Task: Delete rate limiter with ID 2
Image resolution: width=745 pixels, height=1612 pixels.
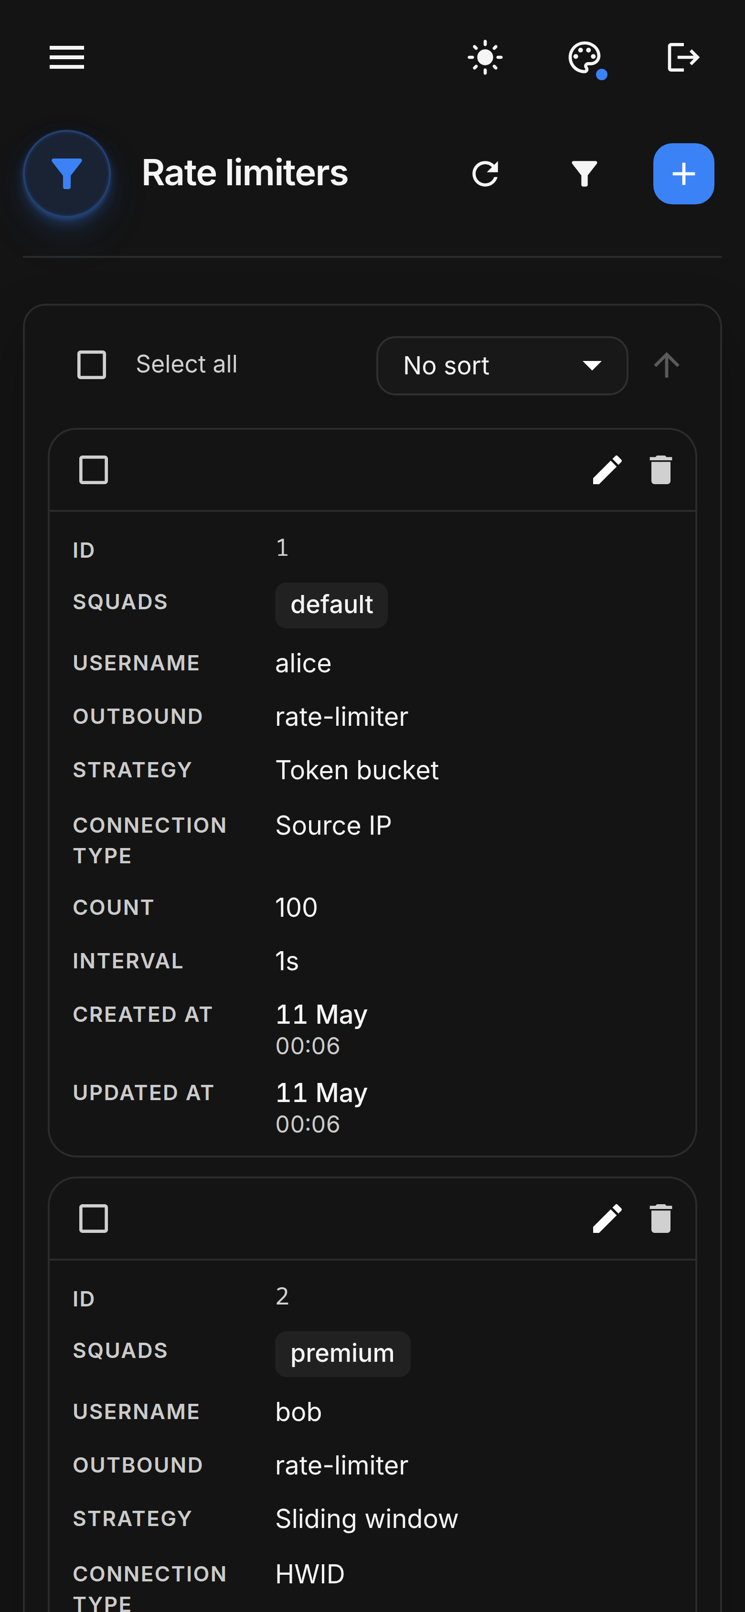Action: point(660,1219)
